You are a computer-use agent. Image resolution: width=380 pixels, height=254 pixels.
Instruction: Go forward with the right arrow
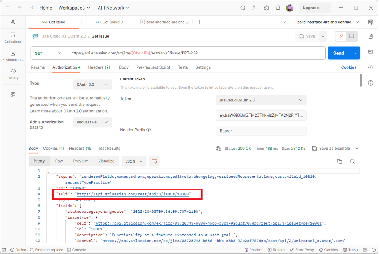click(x=32, y=8)
